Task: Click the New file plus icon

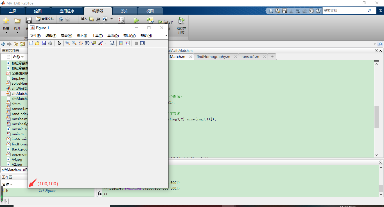Action: 6,21
